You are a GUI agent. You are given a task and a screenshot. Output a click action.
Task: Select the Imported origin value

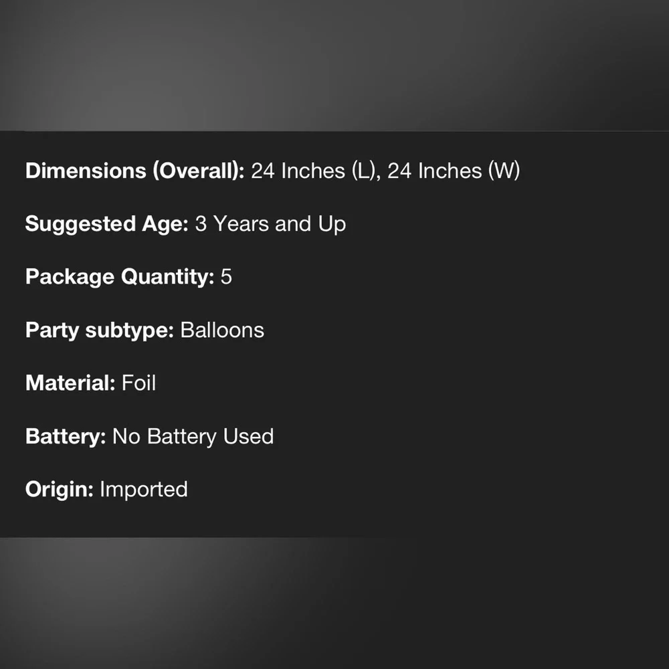[x=144, y=490]
